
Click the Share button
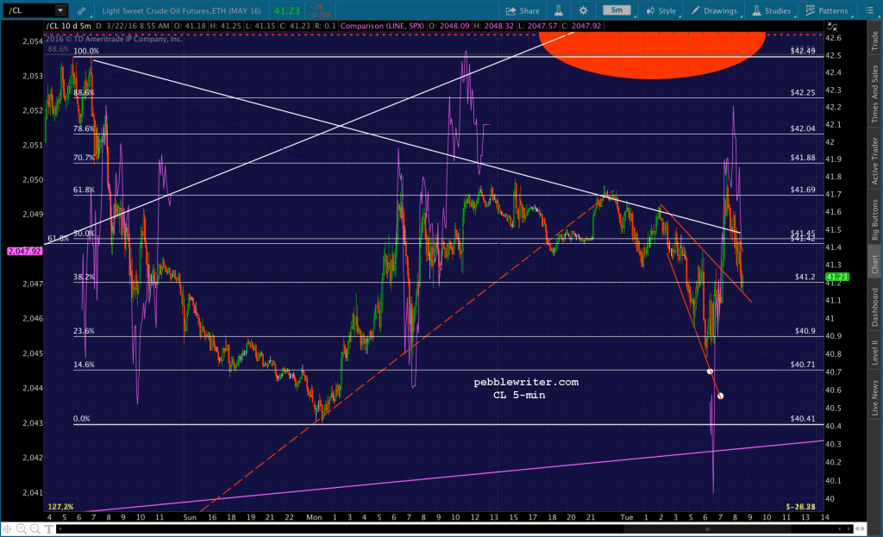click(x=523, y=10)
